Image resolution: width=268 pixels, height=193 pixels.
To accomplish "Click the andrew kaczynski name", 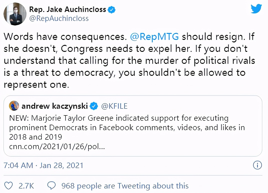I will pos(55,106).
